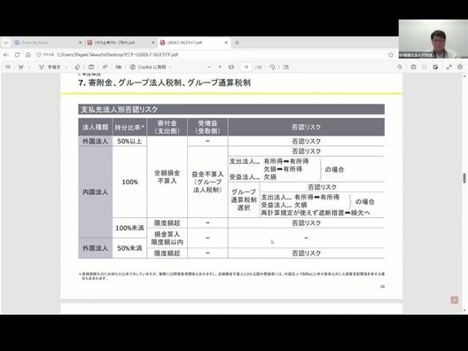Click the vertical scrollbar thumb
468x351 pixels.
pyautogui.click(x=464, y=178)
